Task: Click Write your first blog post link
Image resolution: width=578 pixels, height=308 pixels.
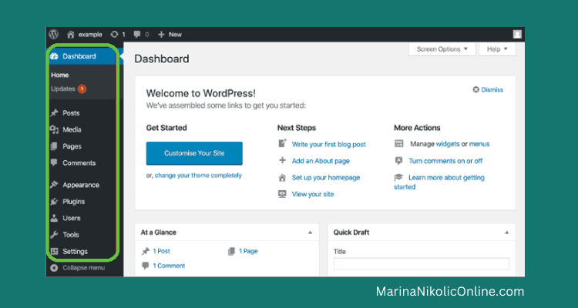Action: click(329, 145)
